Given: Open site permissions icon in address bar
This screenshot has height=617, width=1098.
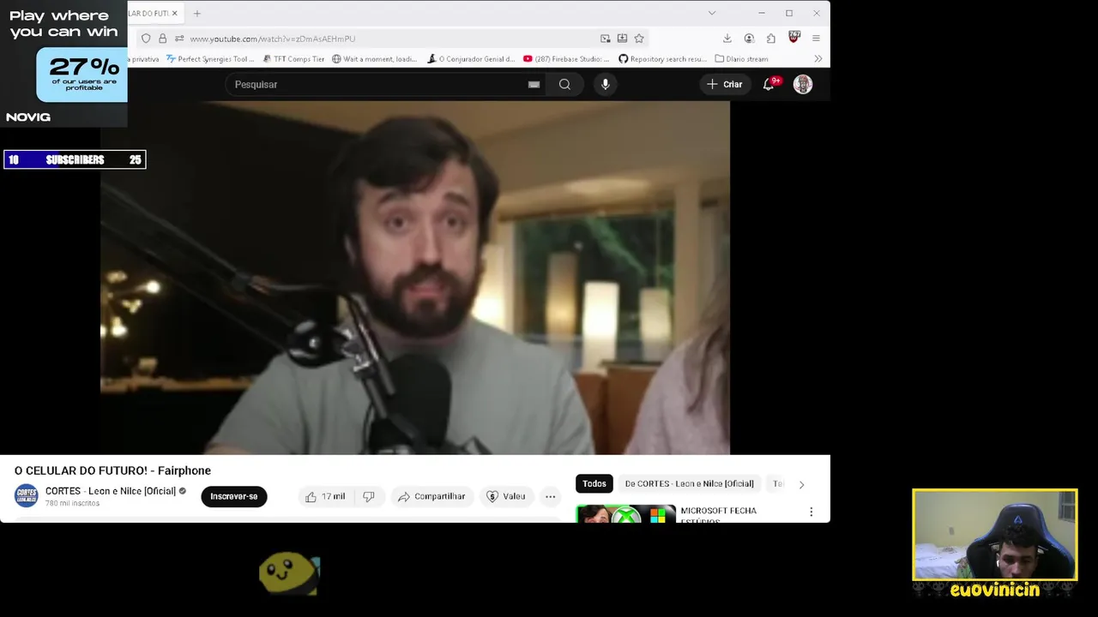Looking at the screenshot, I should (x=179, y=39).
